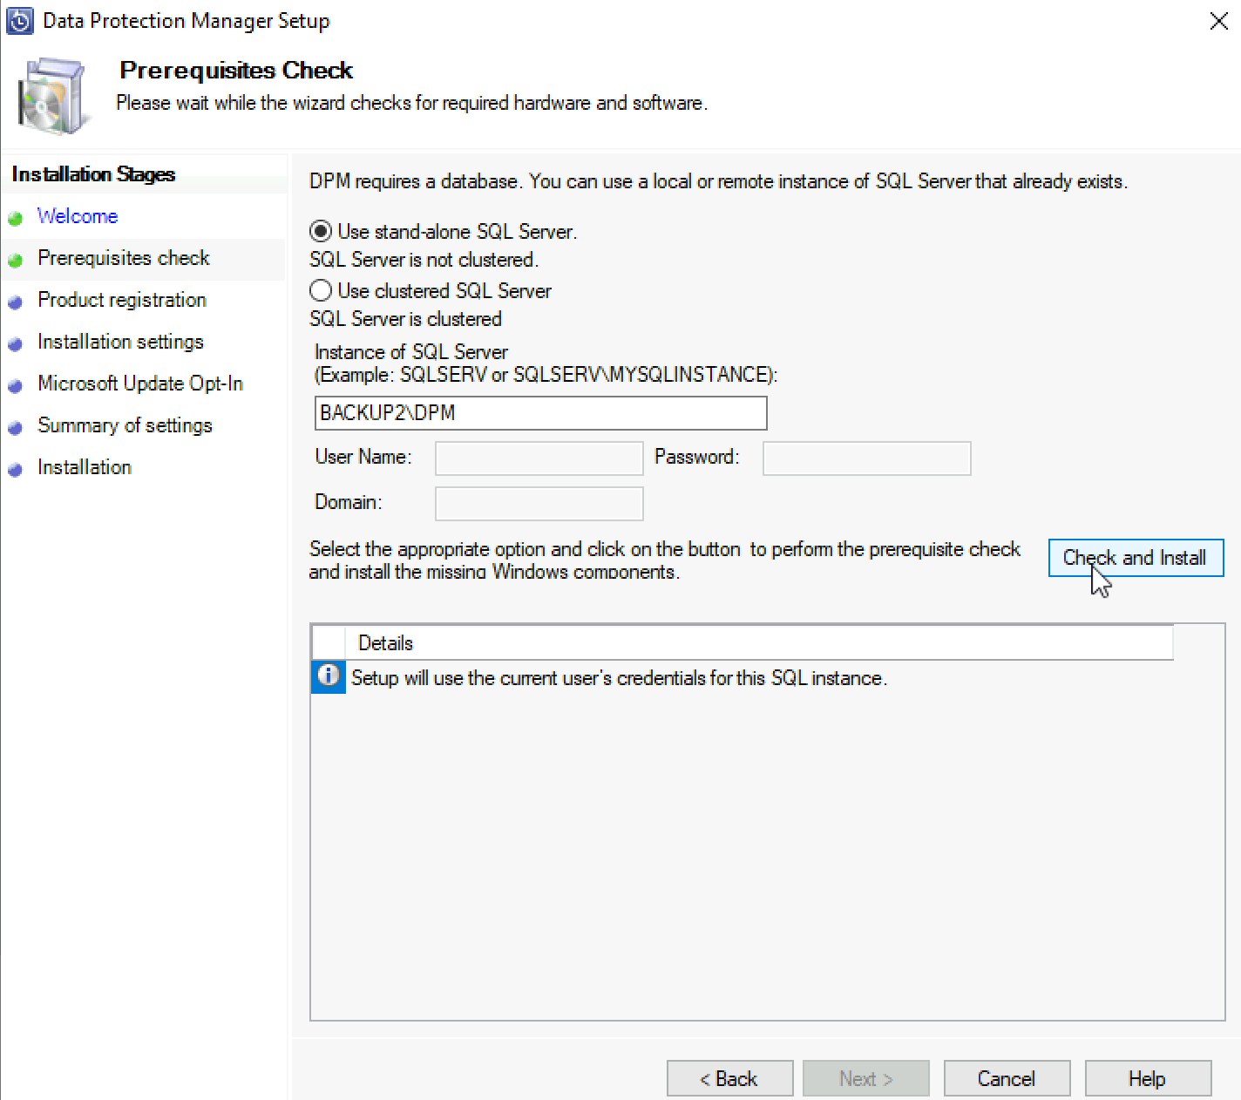
Task: Select Installation settings stage
Action: [x=120, y=342]
